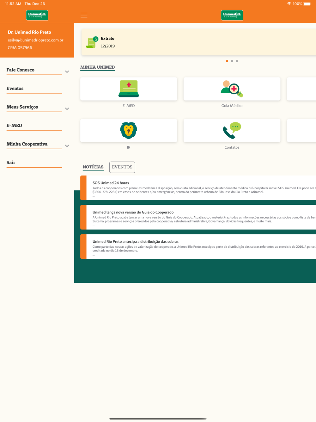Open the hamburger menu icon

point(84,15)
